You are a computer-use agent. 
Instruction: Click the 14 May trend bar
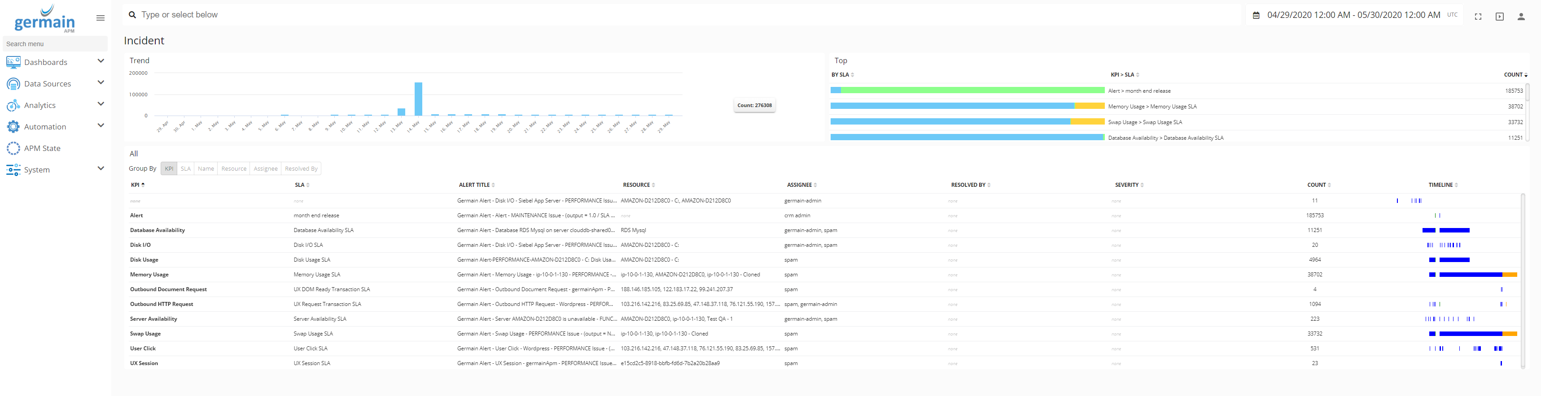(x=418, y=99)
